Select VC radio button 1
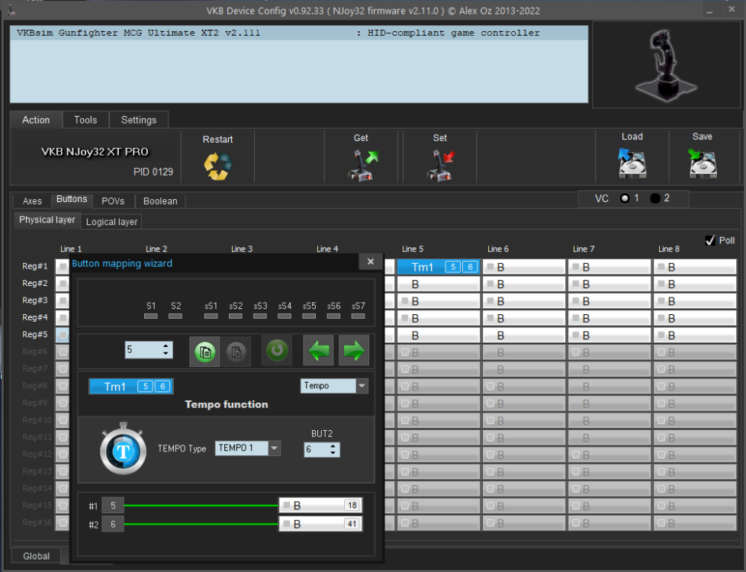This screenshot has height=572, width=746. pos(625,198)
